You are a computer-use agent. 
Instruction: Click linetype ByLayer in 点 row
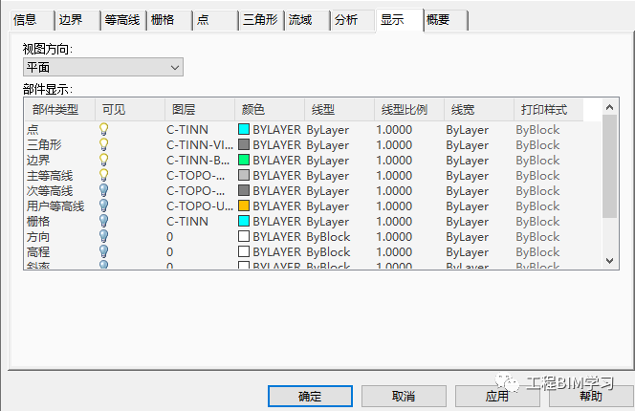(x=327, y=130)
